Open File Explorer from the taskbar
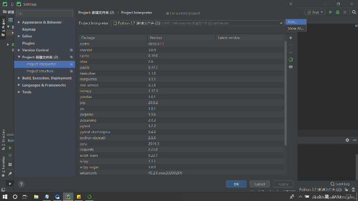Image resolution: width=358 pixels, height=201 pixels. (x=36, y=196)
